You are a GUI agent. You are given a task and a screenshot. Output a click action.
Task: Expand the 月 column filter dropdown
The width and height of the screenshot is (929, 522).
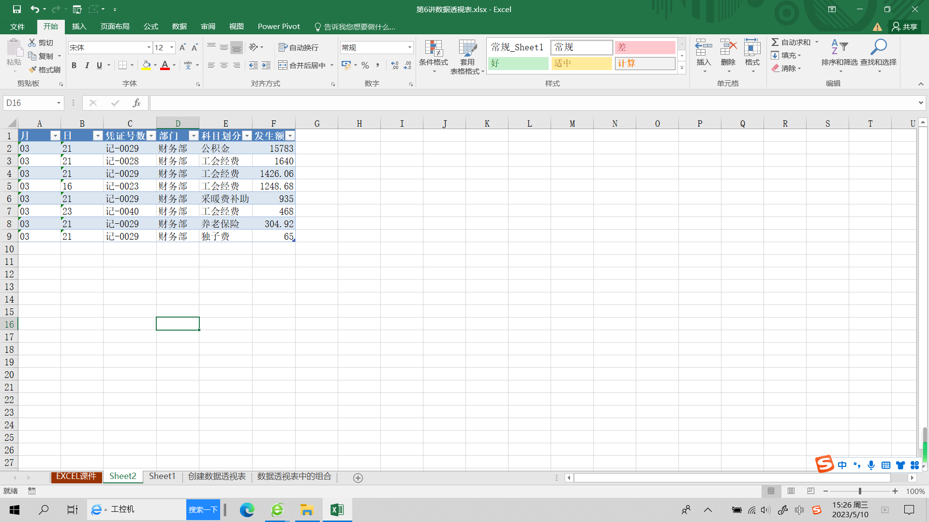pos(54,136)
